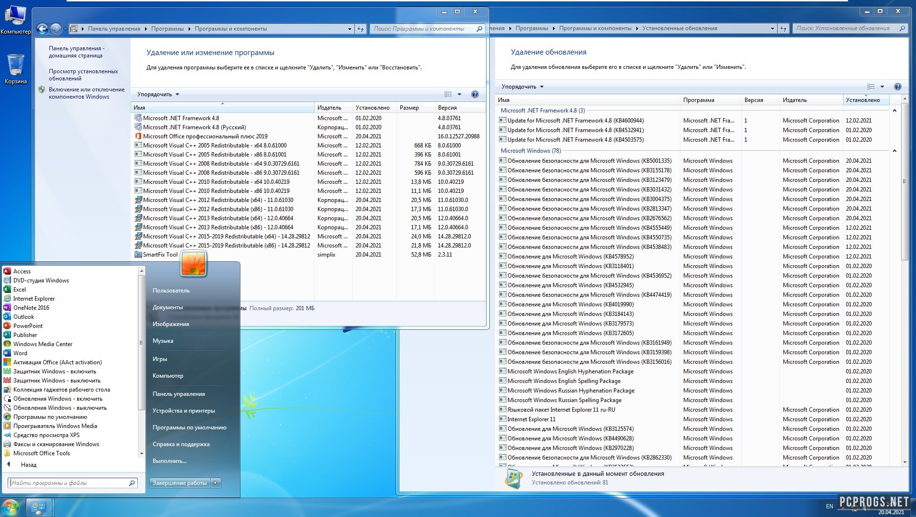916x517 pixels.
Task: Click Защитник Windows - выключить entry
Action: click(57, 380)
